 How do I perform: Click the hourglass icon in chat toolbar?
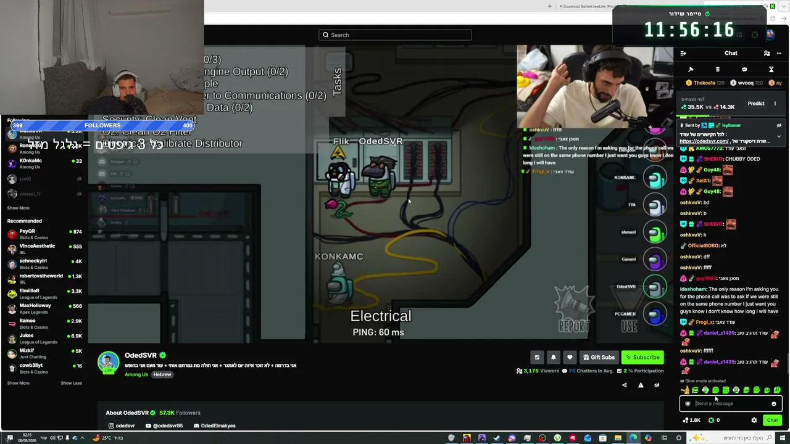(x=771, y=70)
